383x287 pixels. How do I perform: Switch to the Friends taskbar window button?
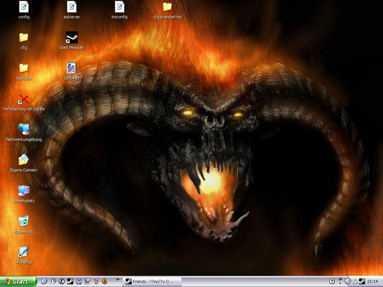[152, 282]
